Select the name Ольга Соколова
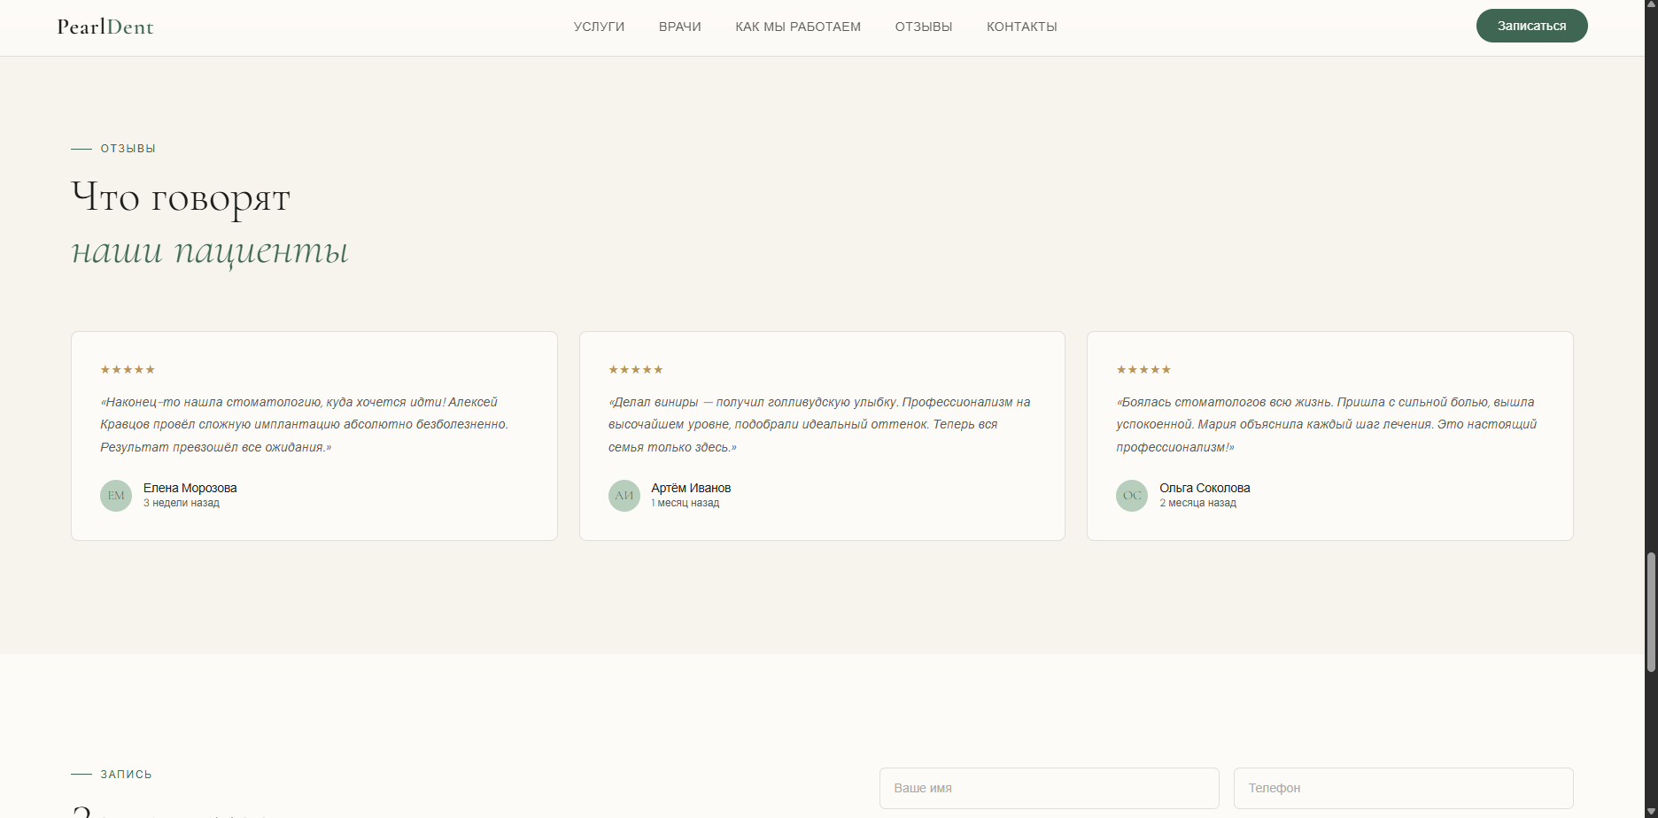Viewport: 1658px width, 818px height. (x=1205, y=488)
